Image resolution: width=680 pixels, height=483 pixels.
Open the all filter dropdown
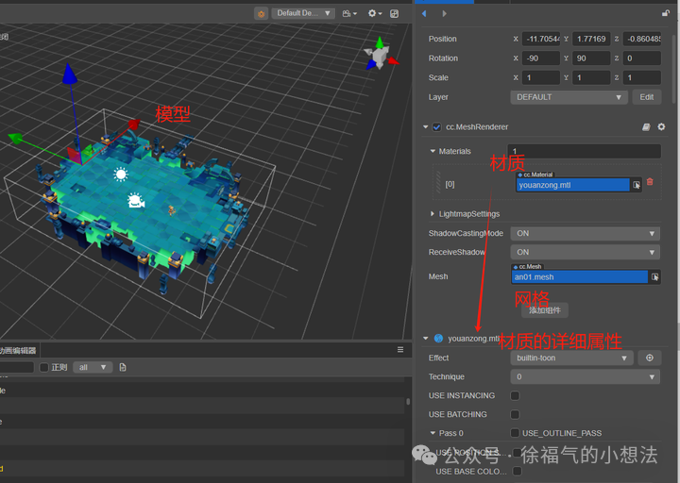(93, 367)
